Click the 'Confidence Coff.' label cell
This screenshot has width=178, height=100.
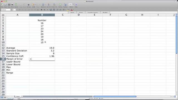18,56
